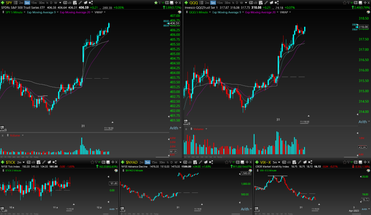Image resolution: width=371 pixels, height=215 pixels.
Task: Click the green plus icon beside $NYAD
Action: click(x=123, y=162)
